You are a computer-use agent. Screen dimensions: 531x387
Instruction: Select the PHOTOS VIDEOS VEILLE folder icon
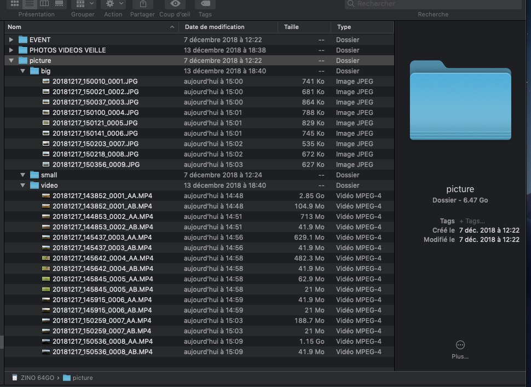tap(22, 50)
